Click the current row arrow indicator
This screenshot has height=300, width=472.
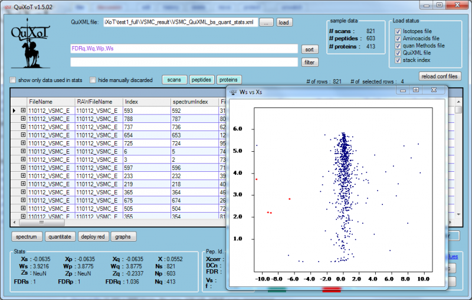pyautogui.click(x=14, y=110)
